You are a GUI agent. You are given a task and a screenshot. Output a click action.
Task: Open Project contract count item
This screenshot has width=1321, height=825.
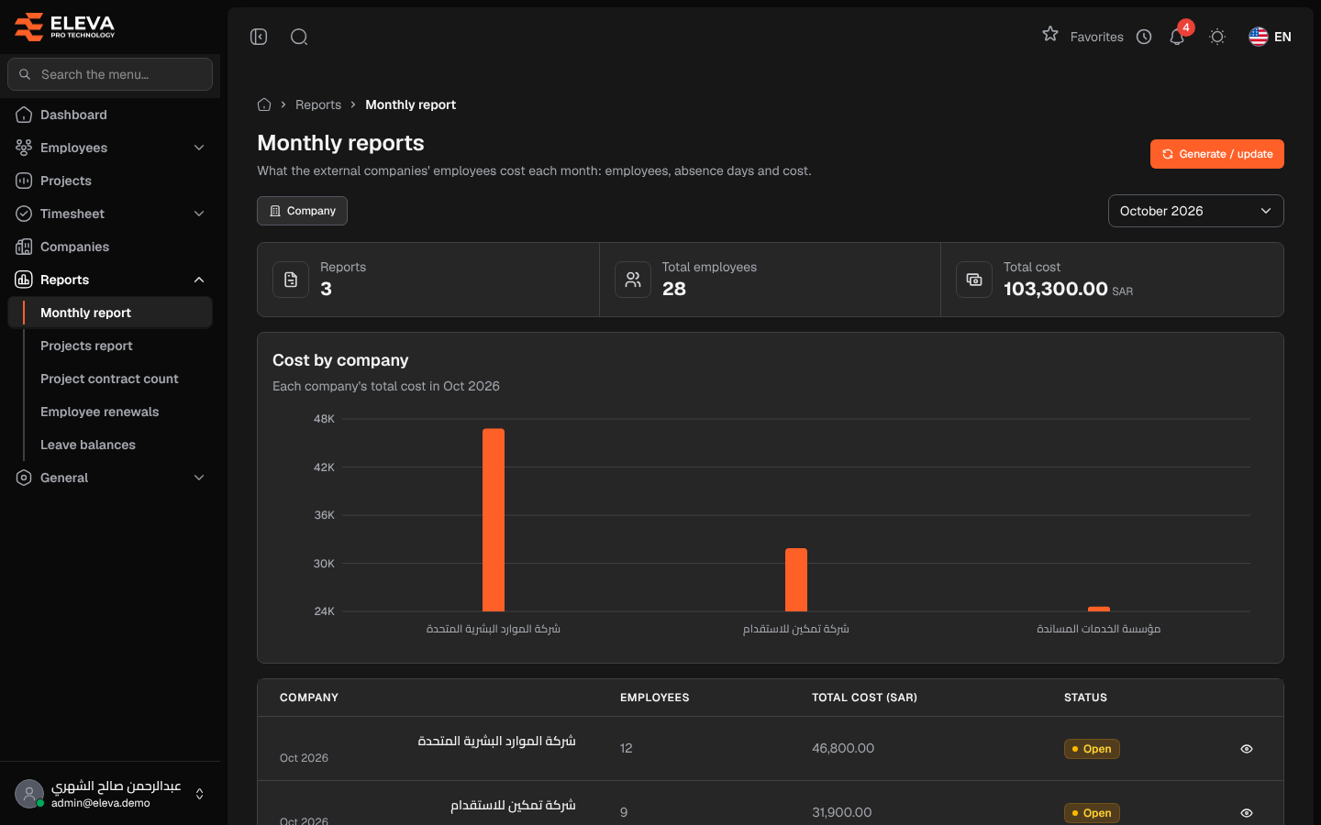click(x=109, y=379)
